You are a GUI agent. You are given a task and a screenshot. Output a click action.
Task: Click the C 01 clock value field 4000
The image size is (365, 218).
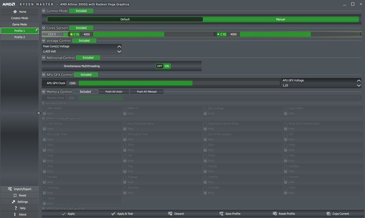point(87,34)
